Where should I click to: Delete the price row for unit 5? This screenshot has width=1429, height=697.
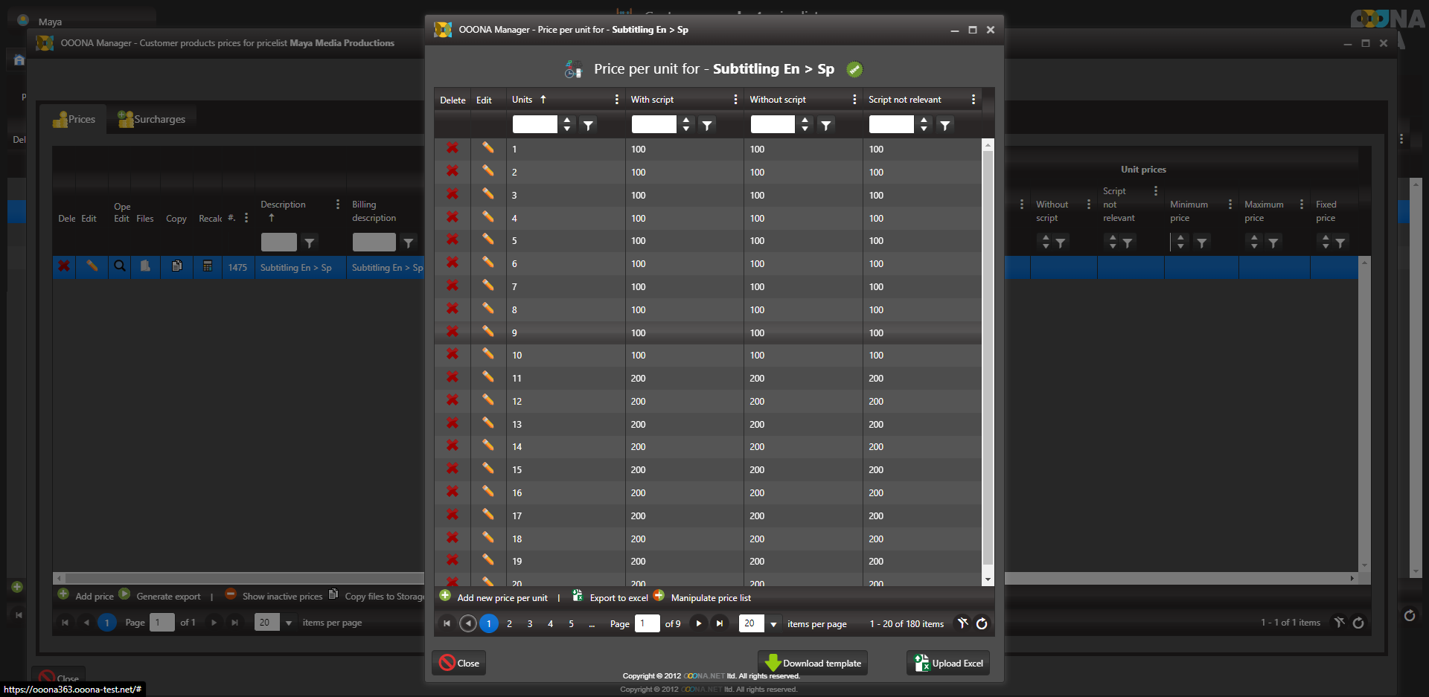(x=452, y=240)
